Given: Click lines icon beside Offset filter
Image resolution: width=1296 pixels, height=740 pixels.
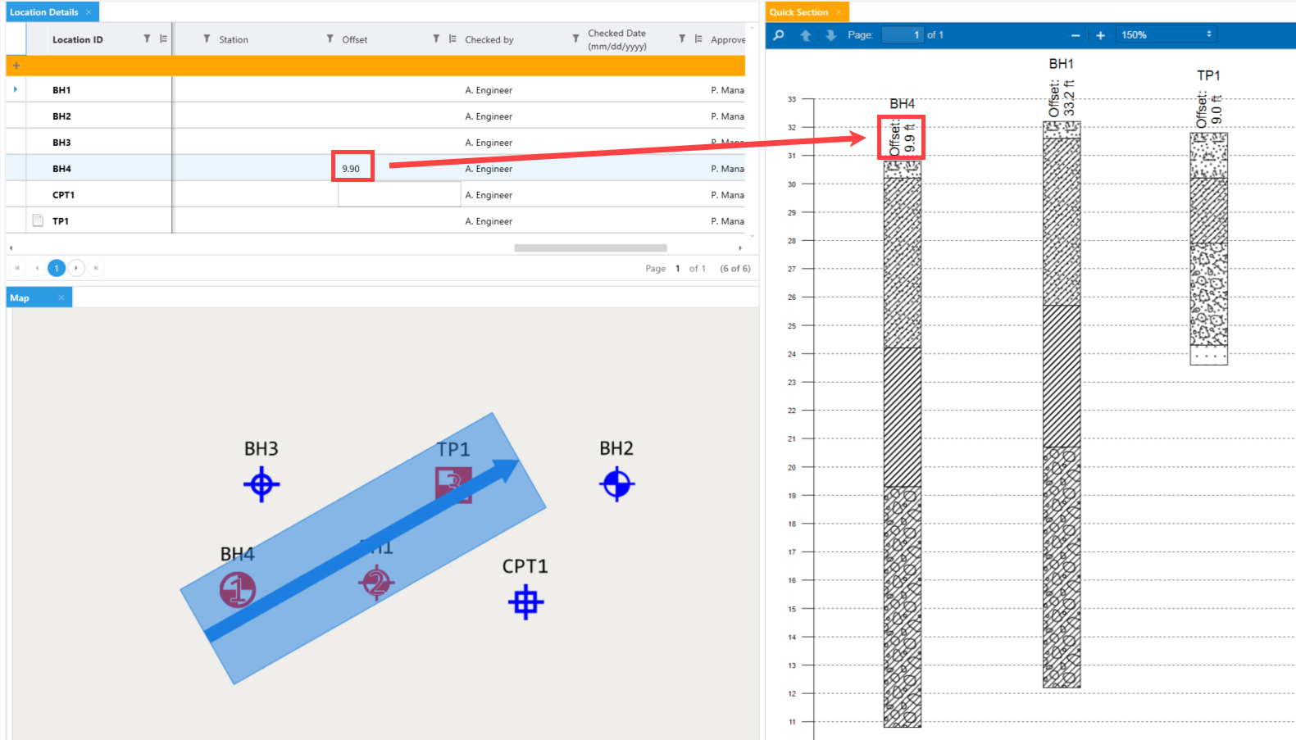Looking at the screenshot, I should click(x=452, y=39).
